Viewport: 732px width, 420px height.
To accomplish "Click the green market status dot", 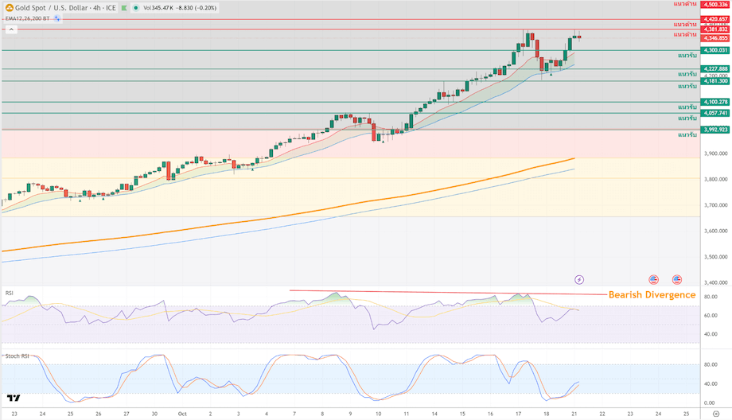I will (135, 8).
